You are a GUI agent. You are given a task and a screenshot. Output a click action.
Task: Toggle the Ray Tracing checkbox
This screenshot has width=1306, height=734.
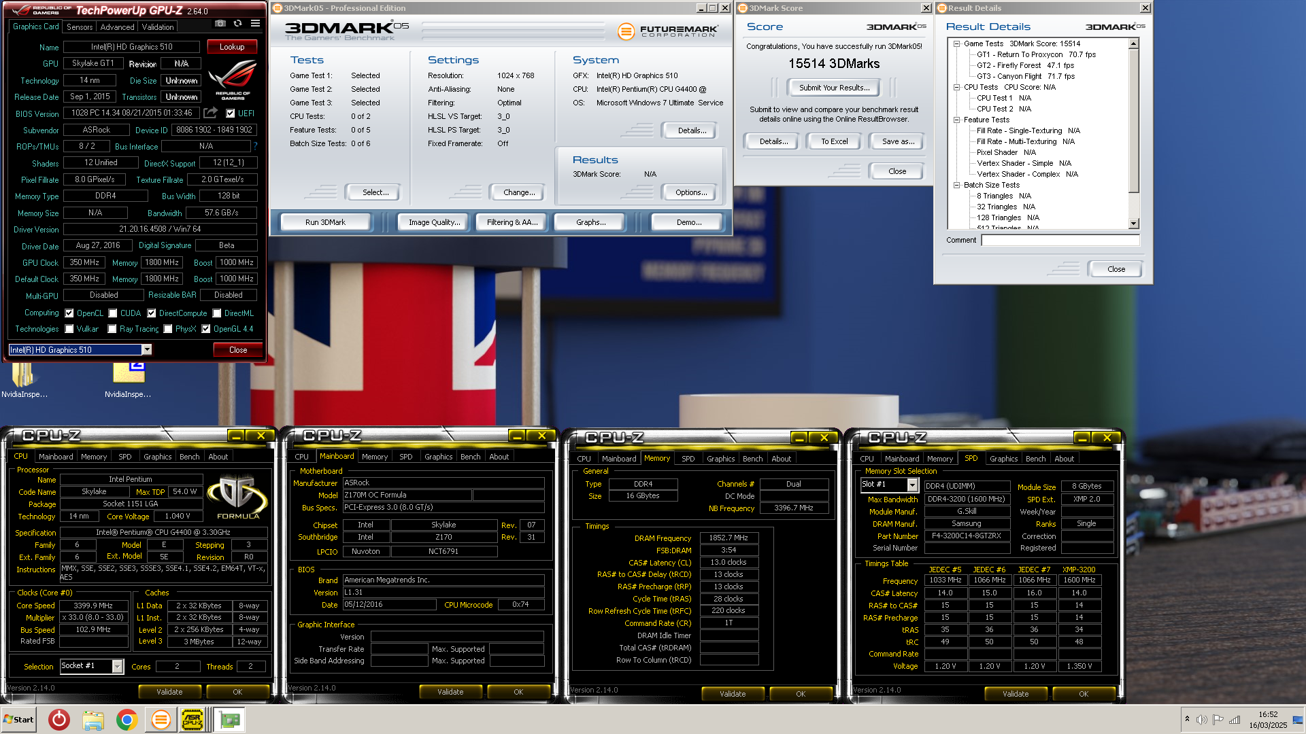point(112,329)
